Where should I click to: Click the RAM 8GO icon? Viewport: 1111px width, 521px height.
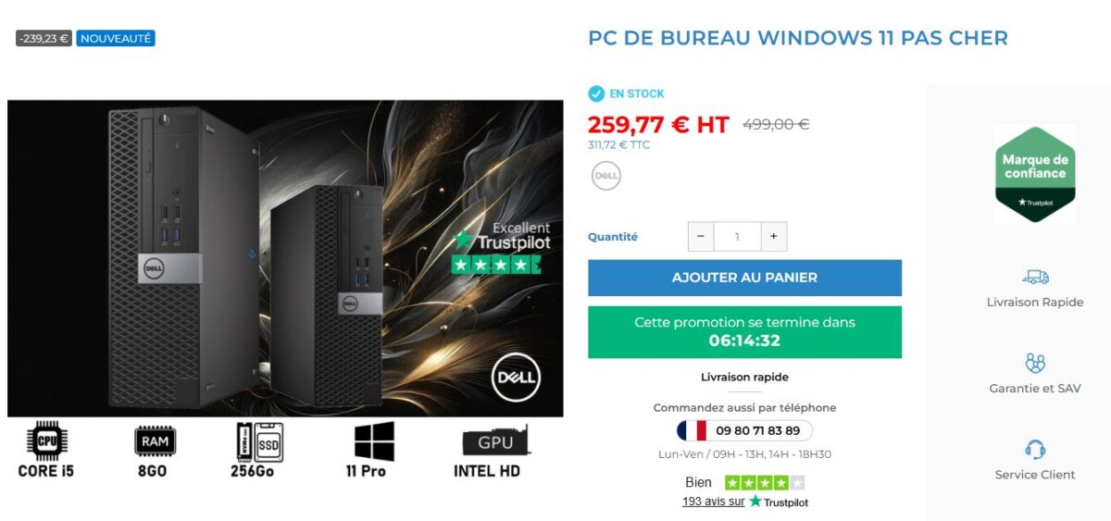(154, 441)
